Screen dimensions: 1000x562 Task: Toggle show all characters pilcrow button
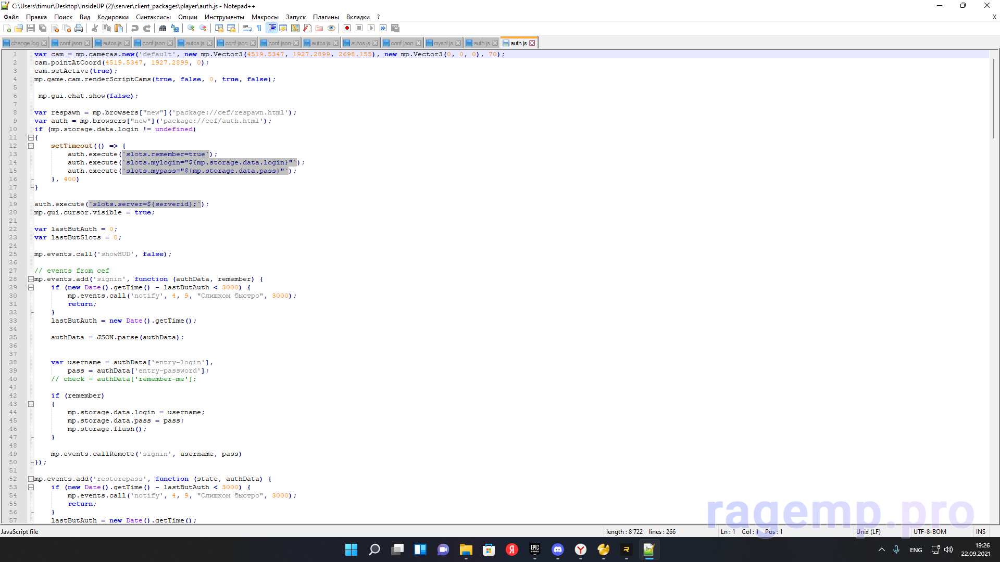259,28
